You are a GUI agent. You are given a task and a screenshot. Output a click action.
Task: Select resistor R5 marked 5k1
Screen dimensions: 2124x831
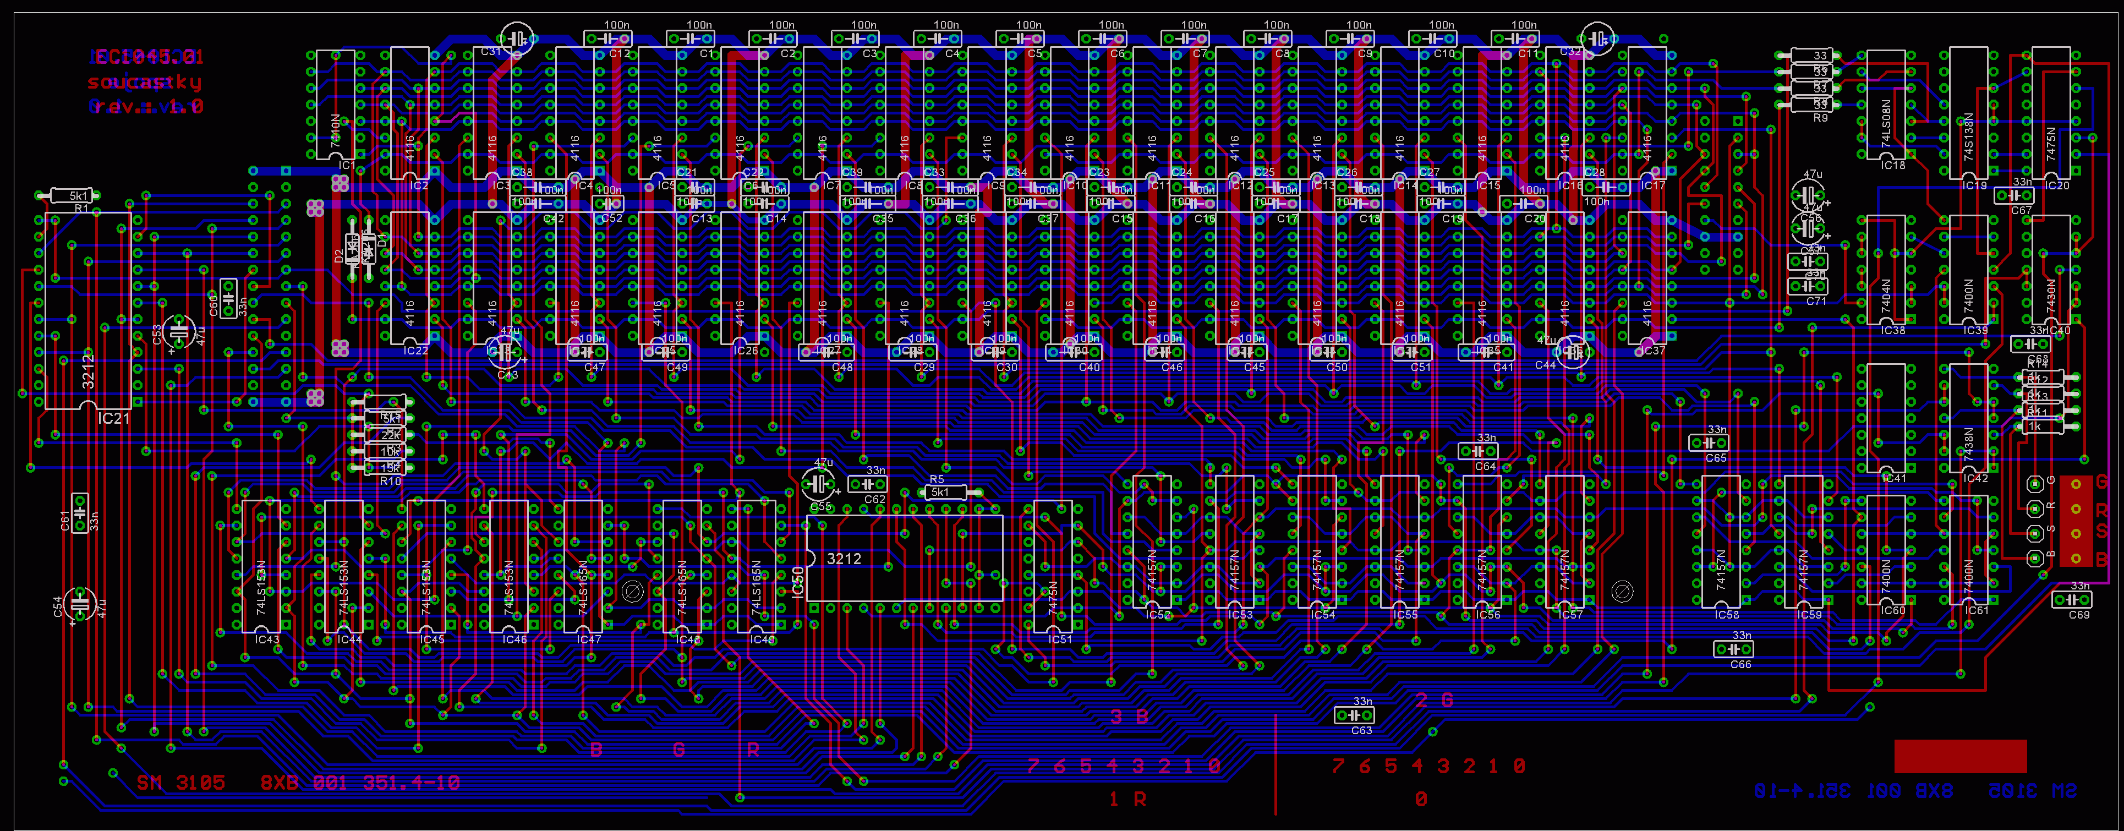945,492
